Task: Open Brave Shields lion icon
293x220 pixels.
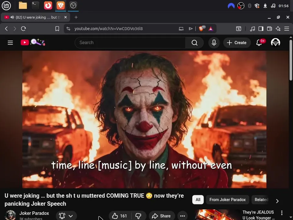Action: point(202,28)
